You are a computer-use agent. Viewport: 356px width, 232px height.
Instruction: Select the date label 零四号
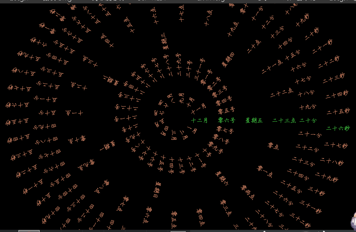(224, 101)
